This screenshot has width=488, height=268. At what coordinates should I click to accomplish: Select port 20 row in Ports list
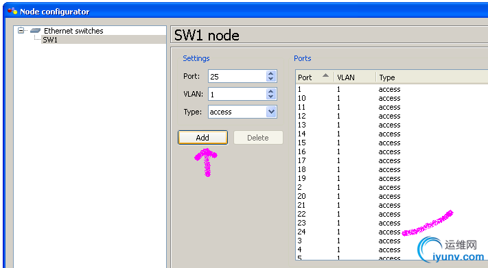tap(392, 196)
